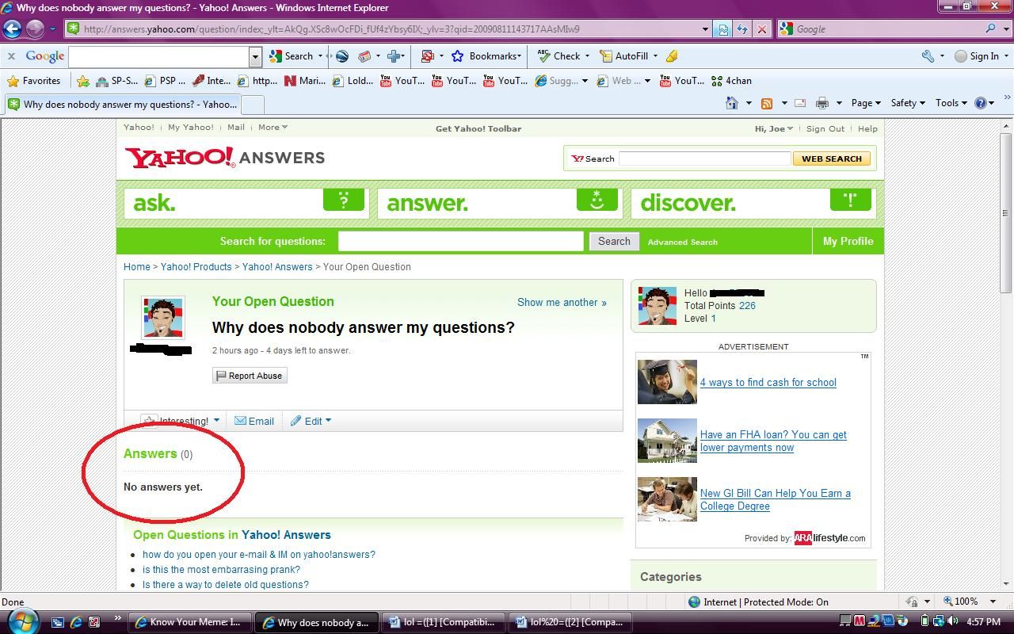1014x634 pixels.
Task: Click the Print icon in IE command bar
Action: pos(821,103)
